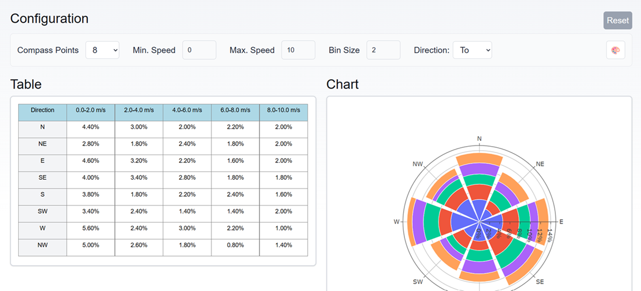Click the SE row direction cell

click(43, 178)
